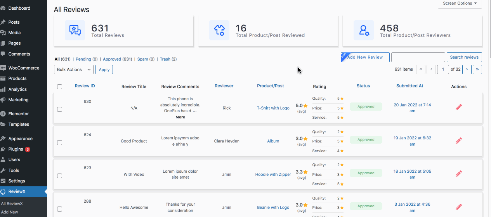This screenshot has width=491, height=217.
Task: Check the select-all reviews header checkbox
Action: tap(59, 87)
